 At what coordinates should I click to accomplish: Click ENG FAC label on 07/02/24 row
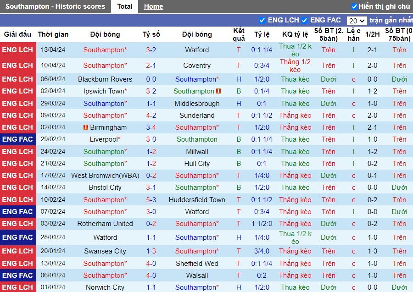point(17,211)
